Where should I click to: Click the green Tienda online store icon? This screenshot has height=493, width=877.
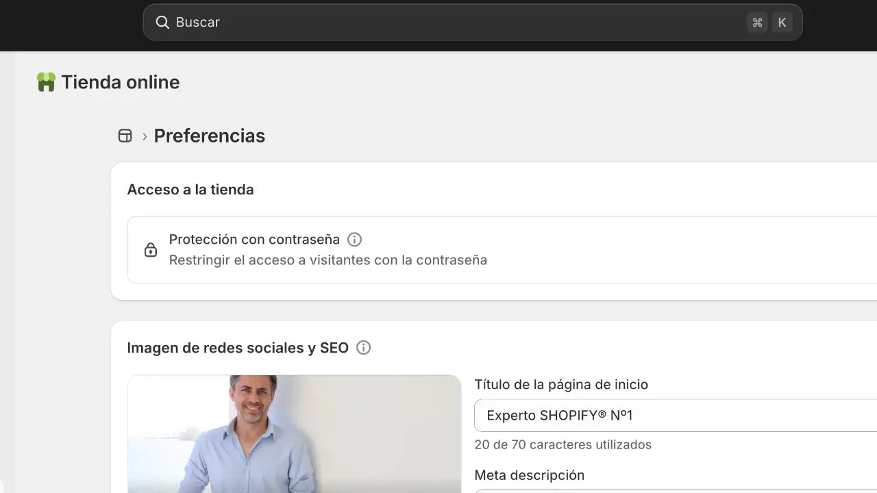tap(46, 81)
